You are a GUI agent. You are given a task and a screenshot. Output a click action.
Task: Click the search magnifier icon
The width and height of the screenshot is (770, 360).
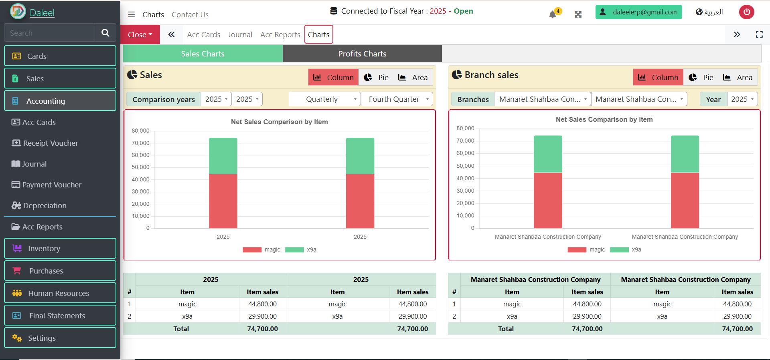pos(105,33)
